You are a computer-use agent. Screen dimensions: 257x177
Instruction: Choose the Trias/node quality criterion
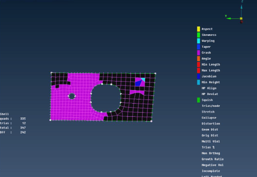point(211,106)
